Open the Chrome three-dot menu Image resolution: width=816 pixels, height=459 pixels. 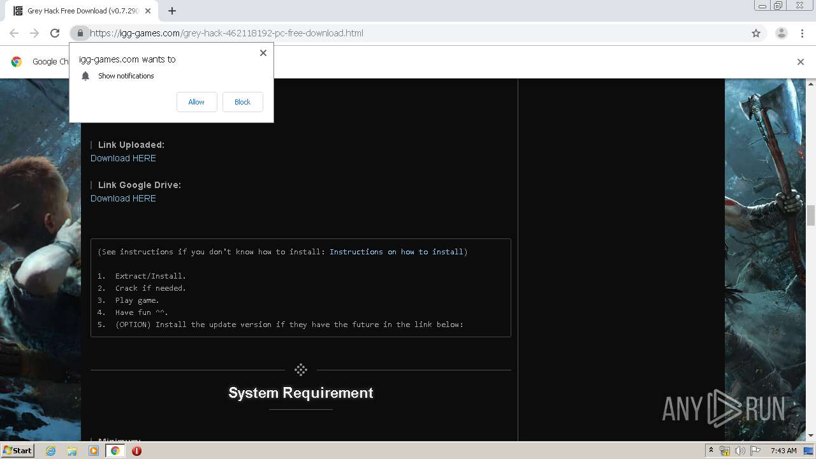pos(802,33)
